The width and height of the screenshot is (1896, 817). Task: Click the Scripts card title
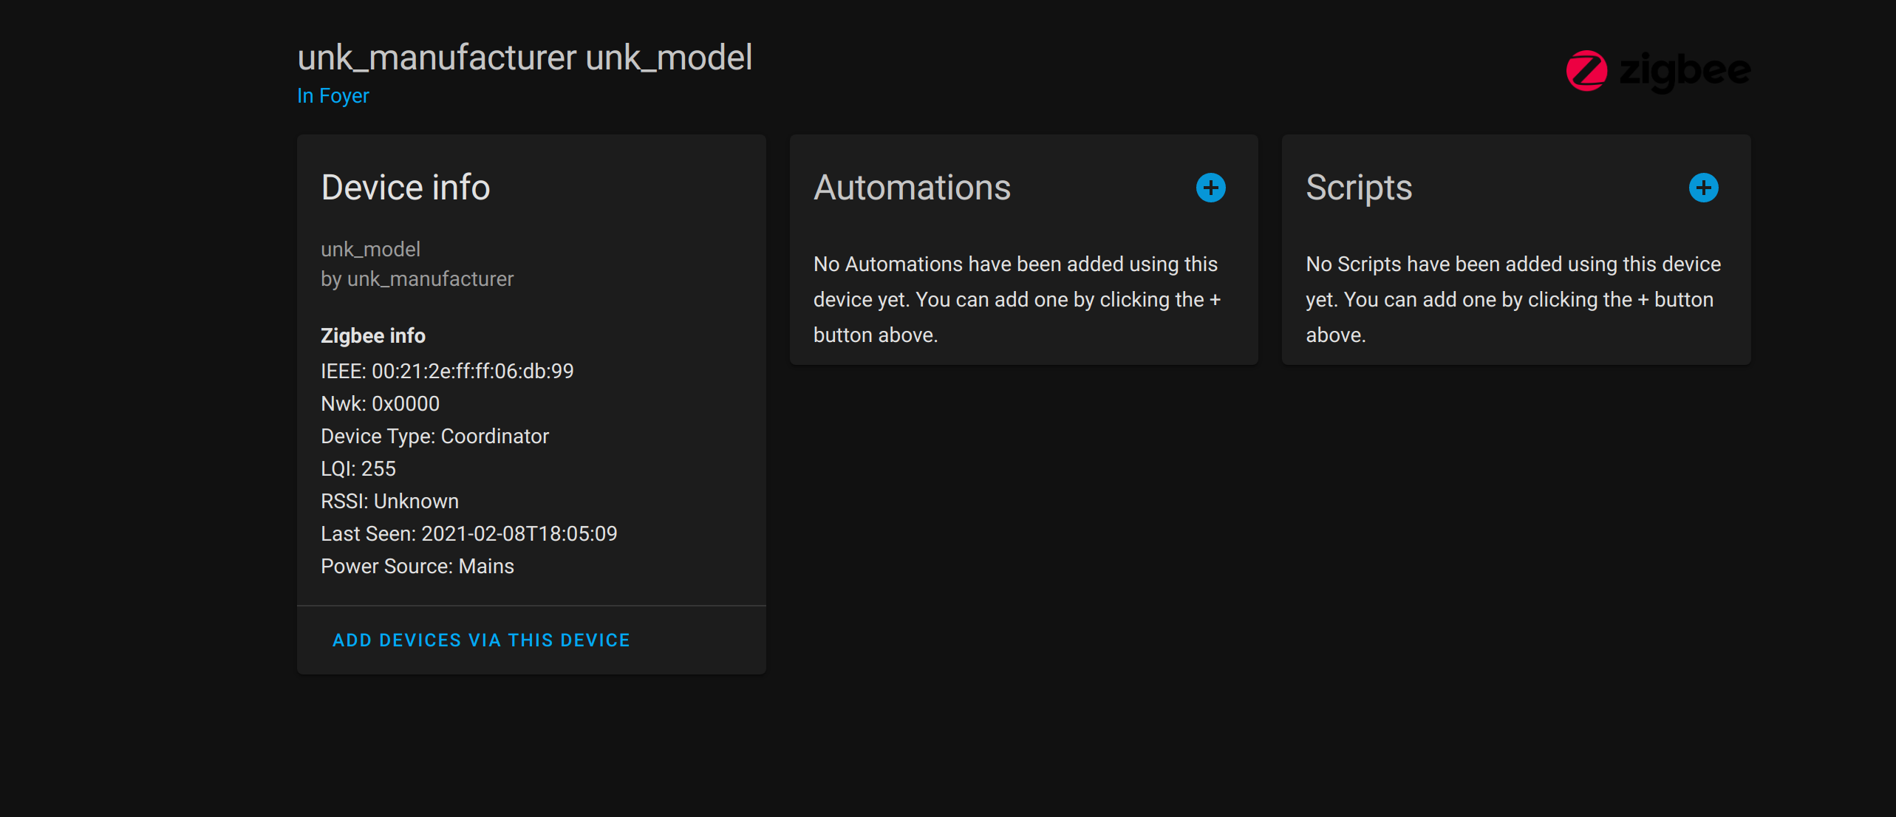coord(1359,188)
